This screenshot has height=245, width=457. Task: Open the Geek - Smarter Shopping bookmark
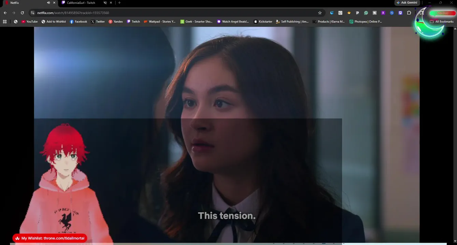197,21
